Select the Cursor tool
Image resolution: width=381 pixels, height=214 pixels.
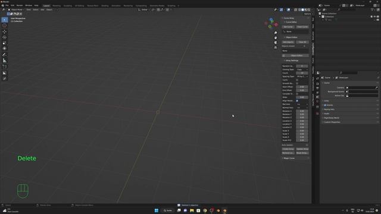[x=4, y=26]
